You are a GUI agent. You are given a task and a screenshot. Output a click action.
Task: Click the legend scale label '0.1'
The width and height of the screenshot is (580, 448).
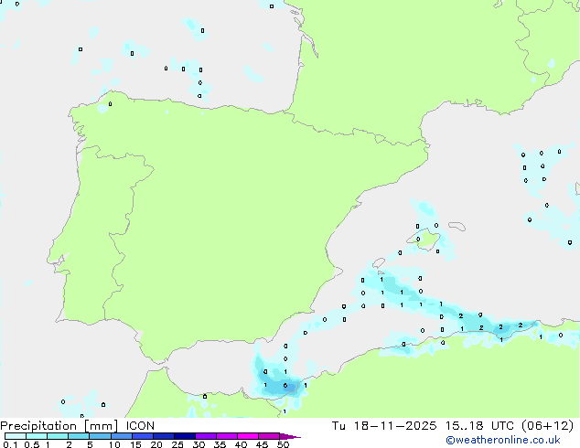coord(10,444)
